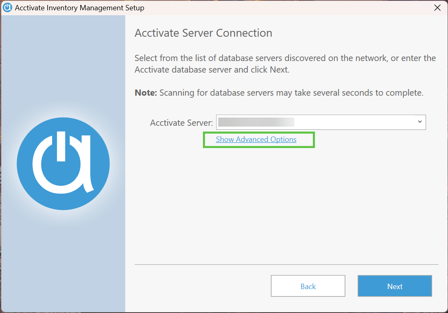Click the Acctivate icon in the title bar
448x313 pixels.
click(7, 7)
